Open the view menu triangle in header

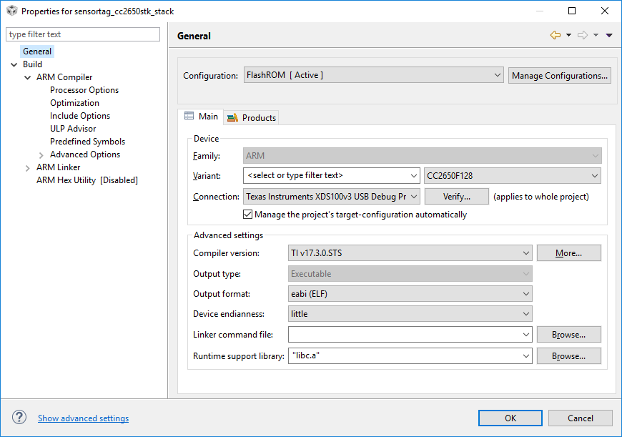click(x=609, y=35)
